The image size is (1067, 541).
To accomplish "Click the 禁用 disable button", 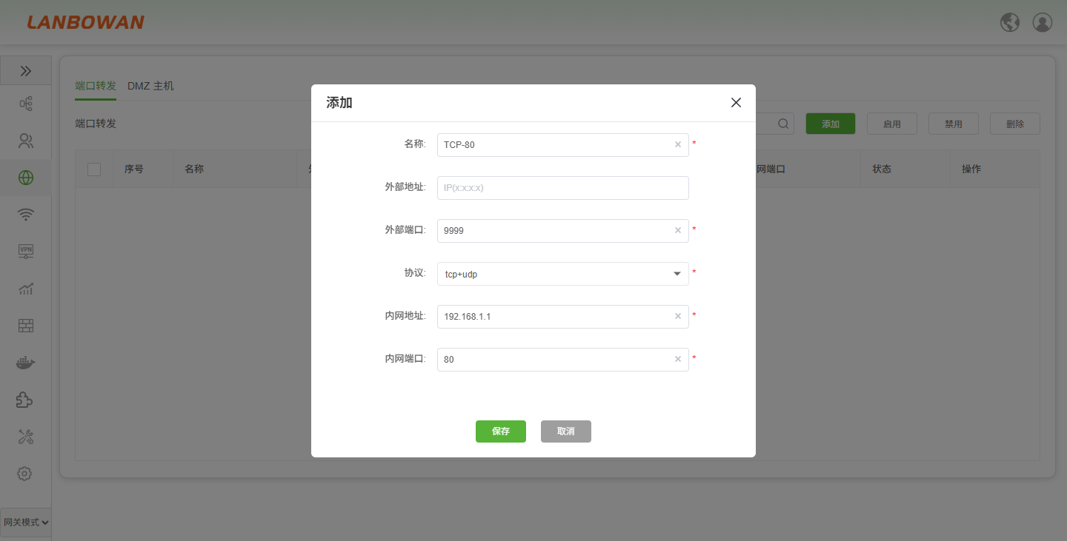I will 954,124.
